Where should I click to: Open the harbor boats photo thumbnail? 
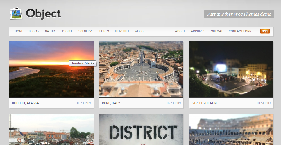51,129
